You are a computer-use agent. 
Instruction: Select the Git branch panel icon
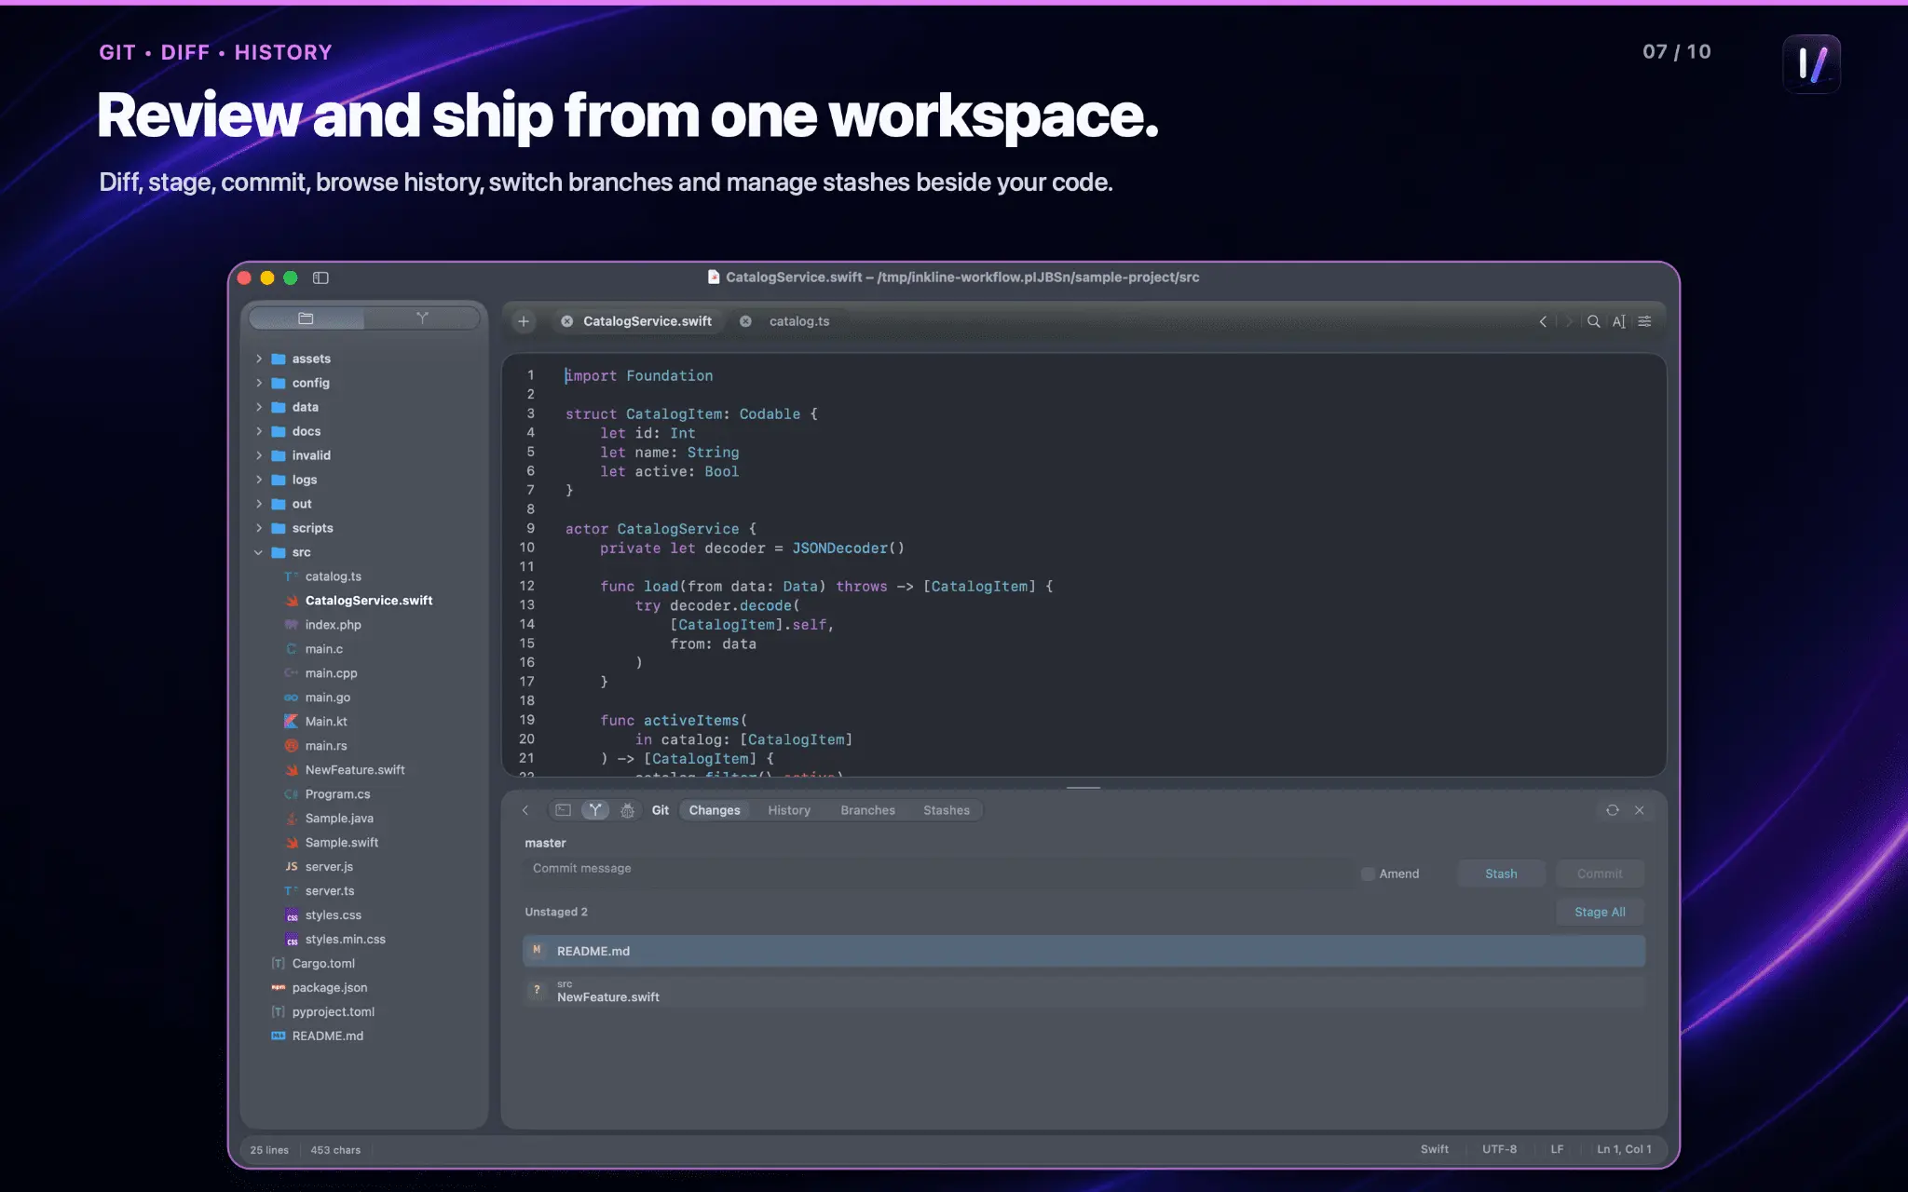point(595,810)
